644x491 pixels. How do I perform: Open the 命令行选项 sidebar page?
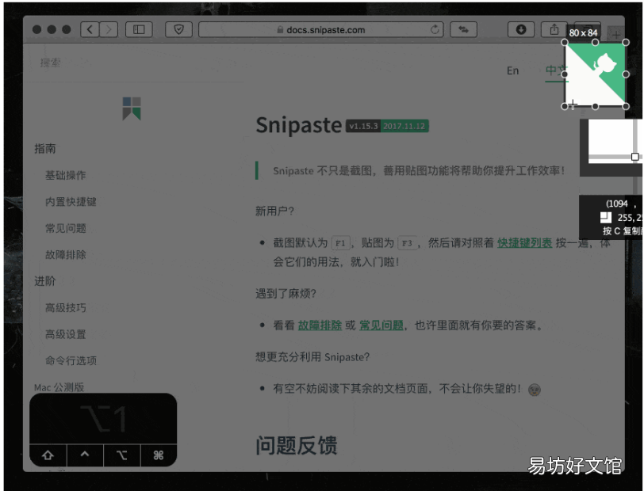71,360
